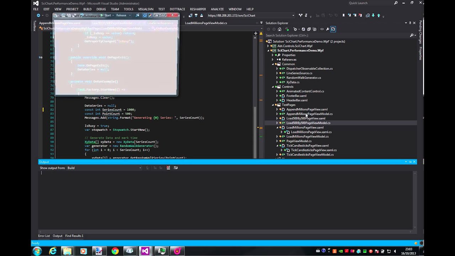The image size is (455, 256).
Task: Click the Solution Explorer search magnifier icon
Action: [412, 35]
